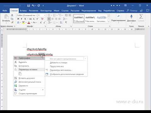Expand the bulleted list dropdown
The width and height of the screenshot is (151, 113).
[x=52, y=15]
